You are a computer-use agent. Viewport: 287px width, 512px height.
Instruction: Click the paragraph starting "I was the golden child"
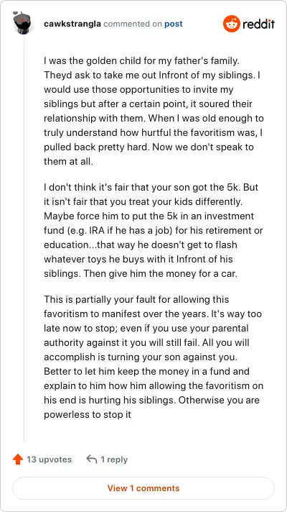(x=154, y=111)
